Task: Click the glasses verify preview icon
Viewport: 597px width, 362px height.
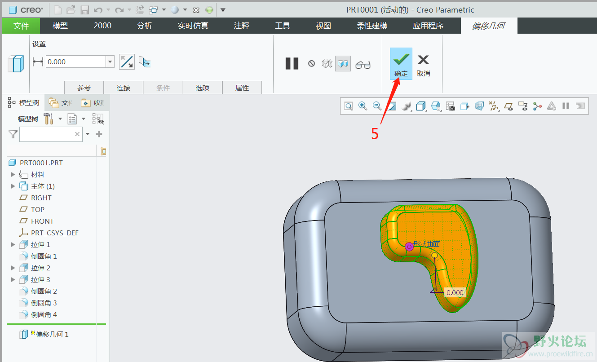Action: (x=363, y=65)
